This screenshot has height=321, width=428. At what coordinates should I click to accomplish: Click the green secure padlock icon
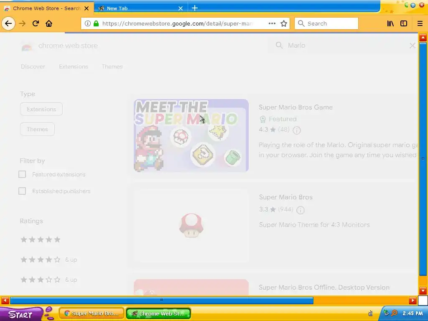pyautogui.click(x=96, y=23)
